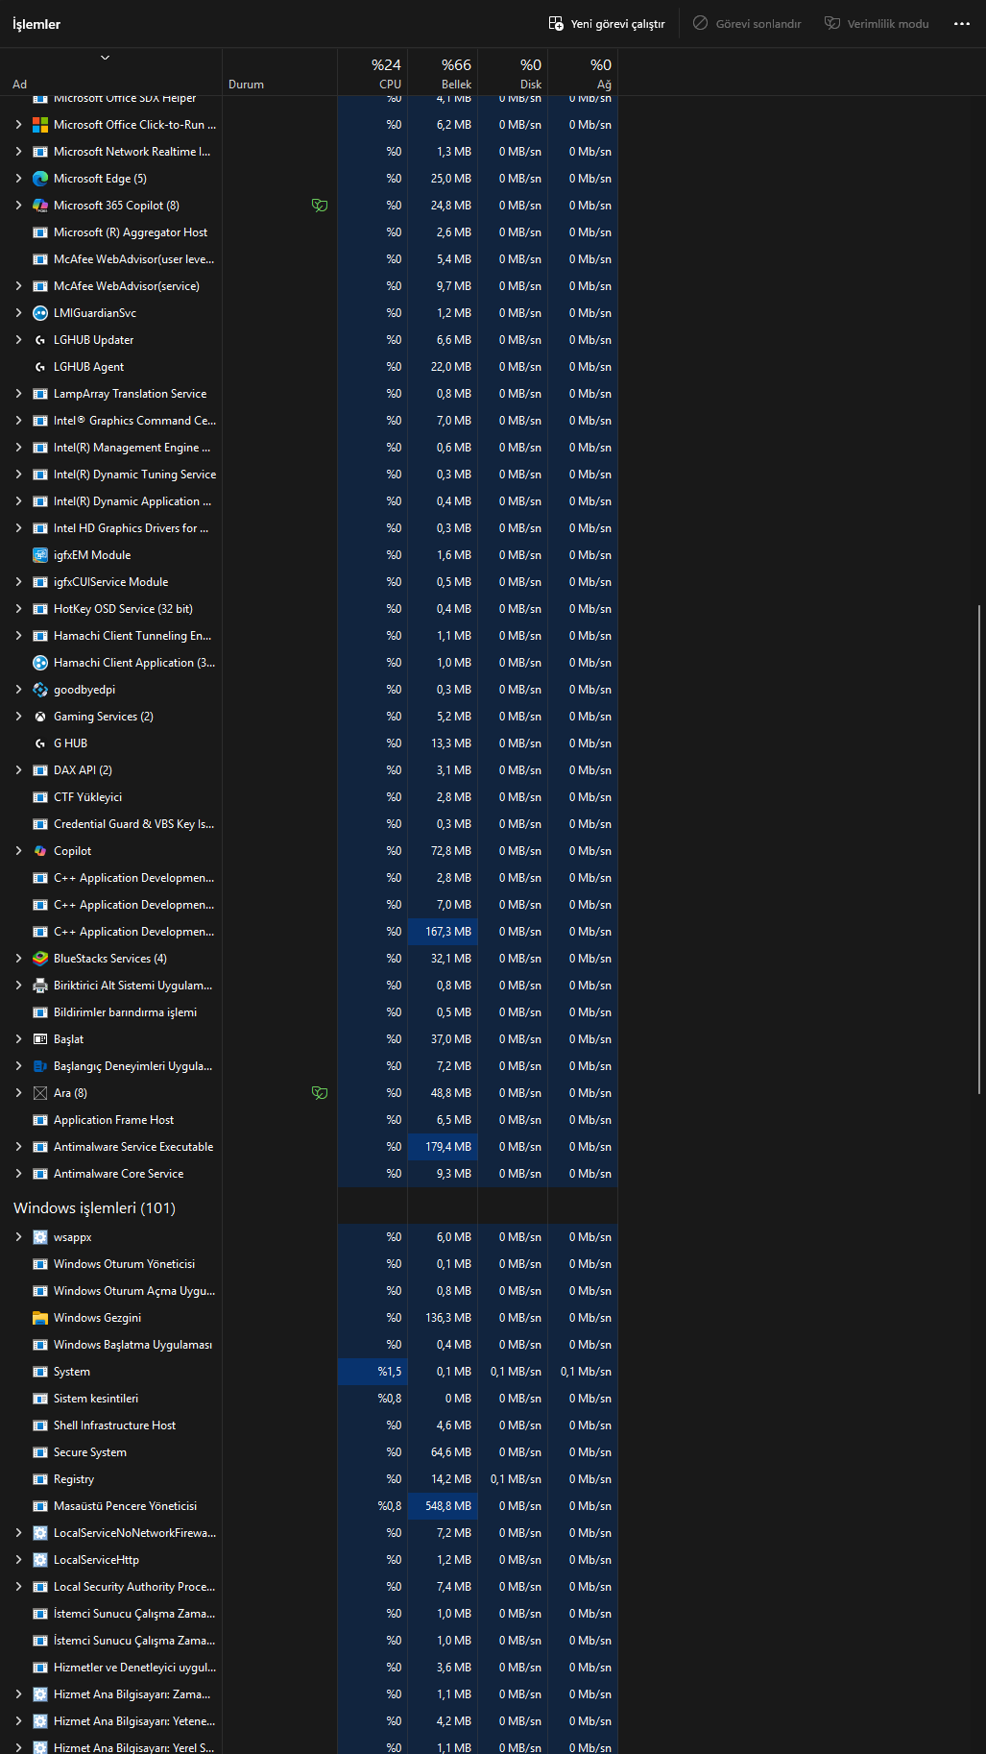Screen dimensions: 986x1754
Task: Expand BlueStacks Services (4) group
Action: [18, 959]
